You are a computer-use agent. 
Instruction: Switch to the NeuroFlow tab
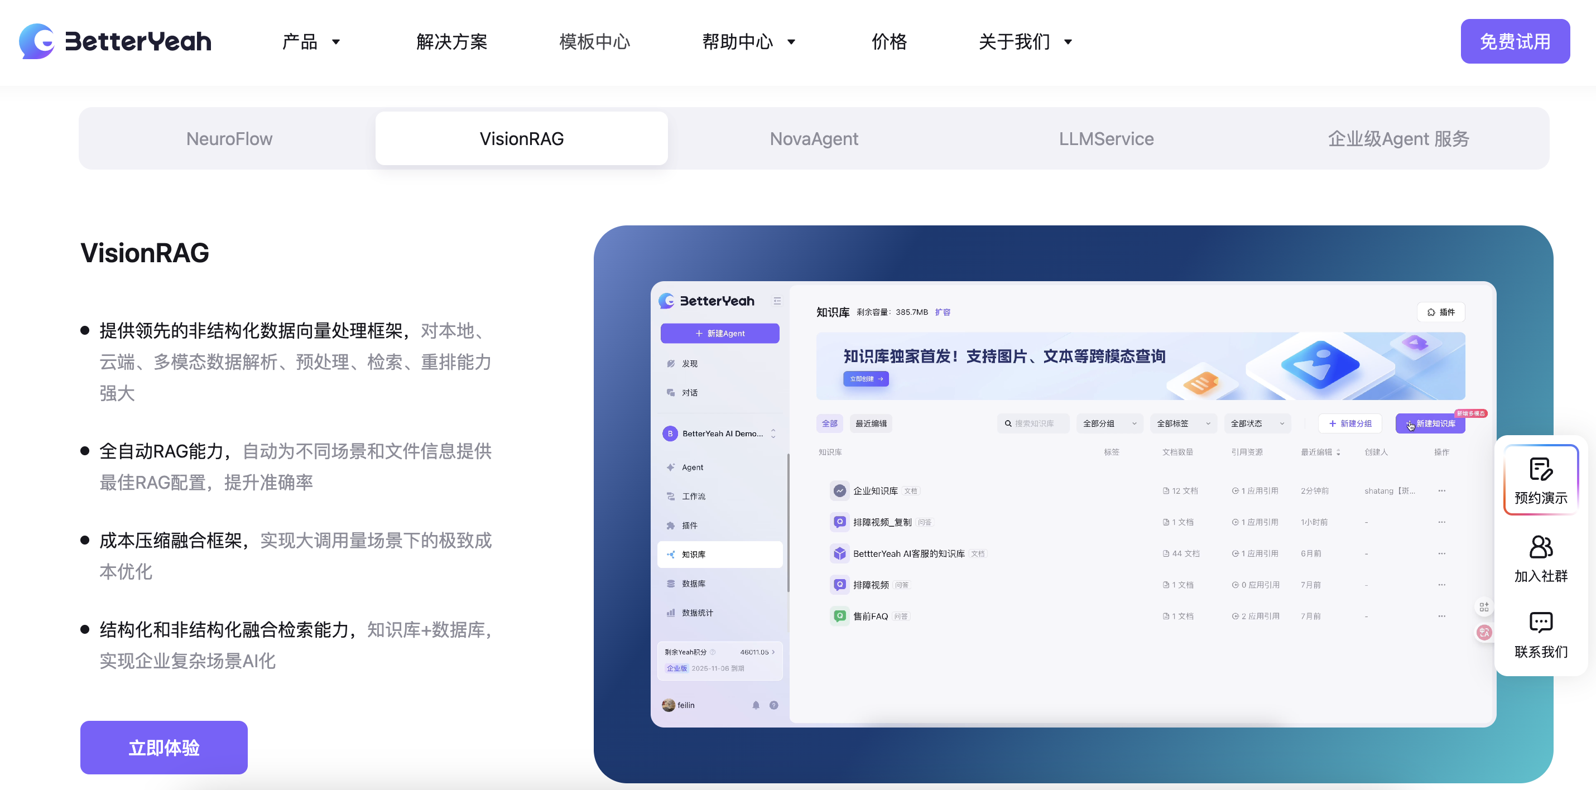click(229, 139)
